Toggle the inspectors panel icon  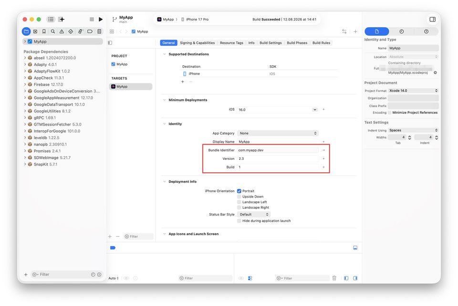pos(433,19)
